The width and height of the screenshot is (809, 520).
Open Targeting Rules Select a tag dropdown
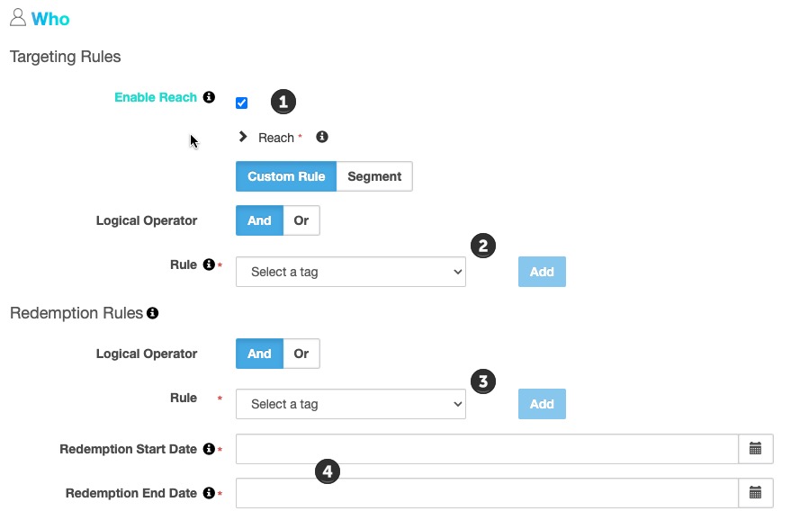[x=351, y=272]
